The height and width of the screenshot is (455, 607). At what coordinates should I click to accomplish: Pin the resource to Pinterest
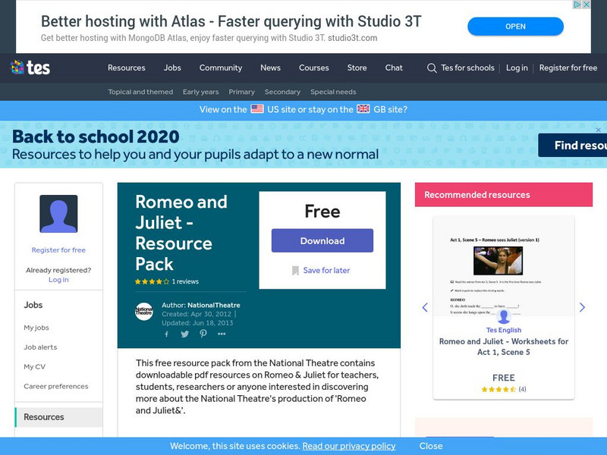(x=201, y=332)
